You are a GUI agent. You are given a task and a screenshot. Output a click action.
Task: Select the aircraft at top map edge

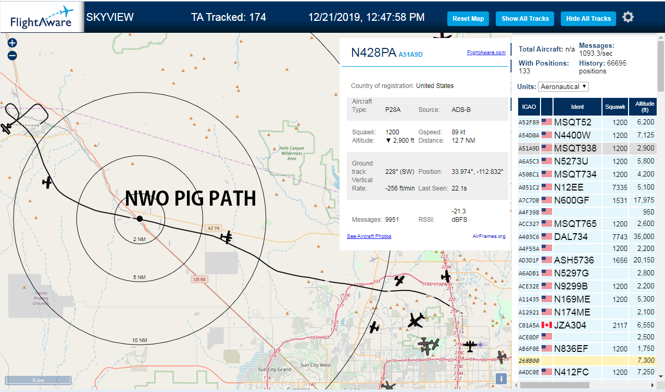pos(443,35)
